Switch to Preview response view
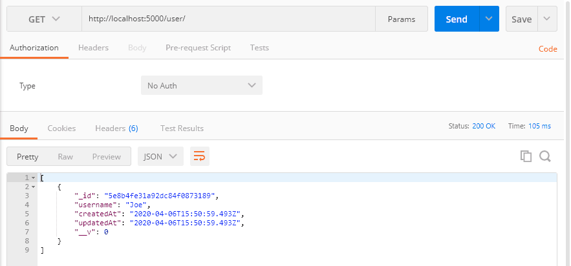Screen dimensions: 571x266 pyautogui.click(x=106, y=156)
